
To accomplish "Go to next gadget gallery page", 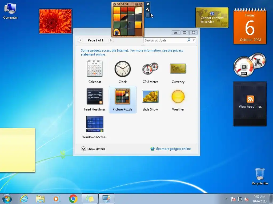I will click(x=111, y=40).
